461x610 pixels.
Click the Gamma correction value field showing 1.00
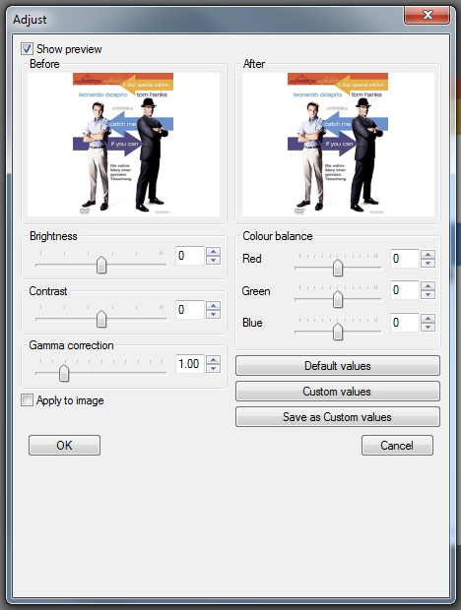click(190, 364)
